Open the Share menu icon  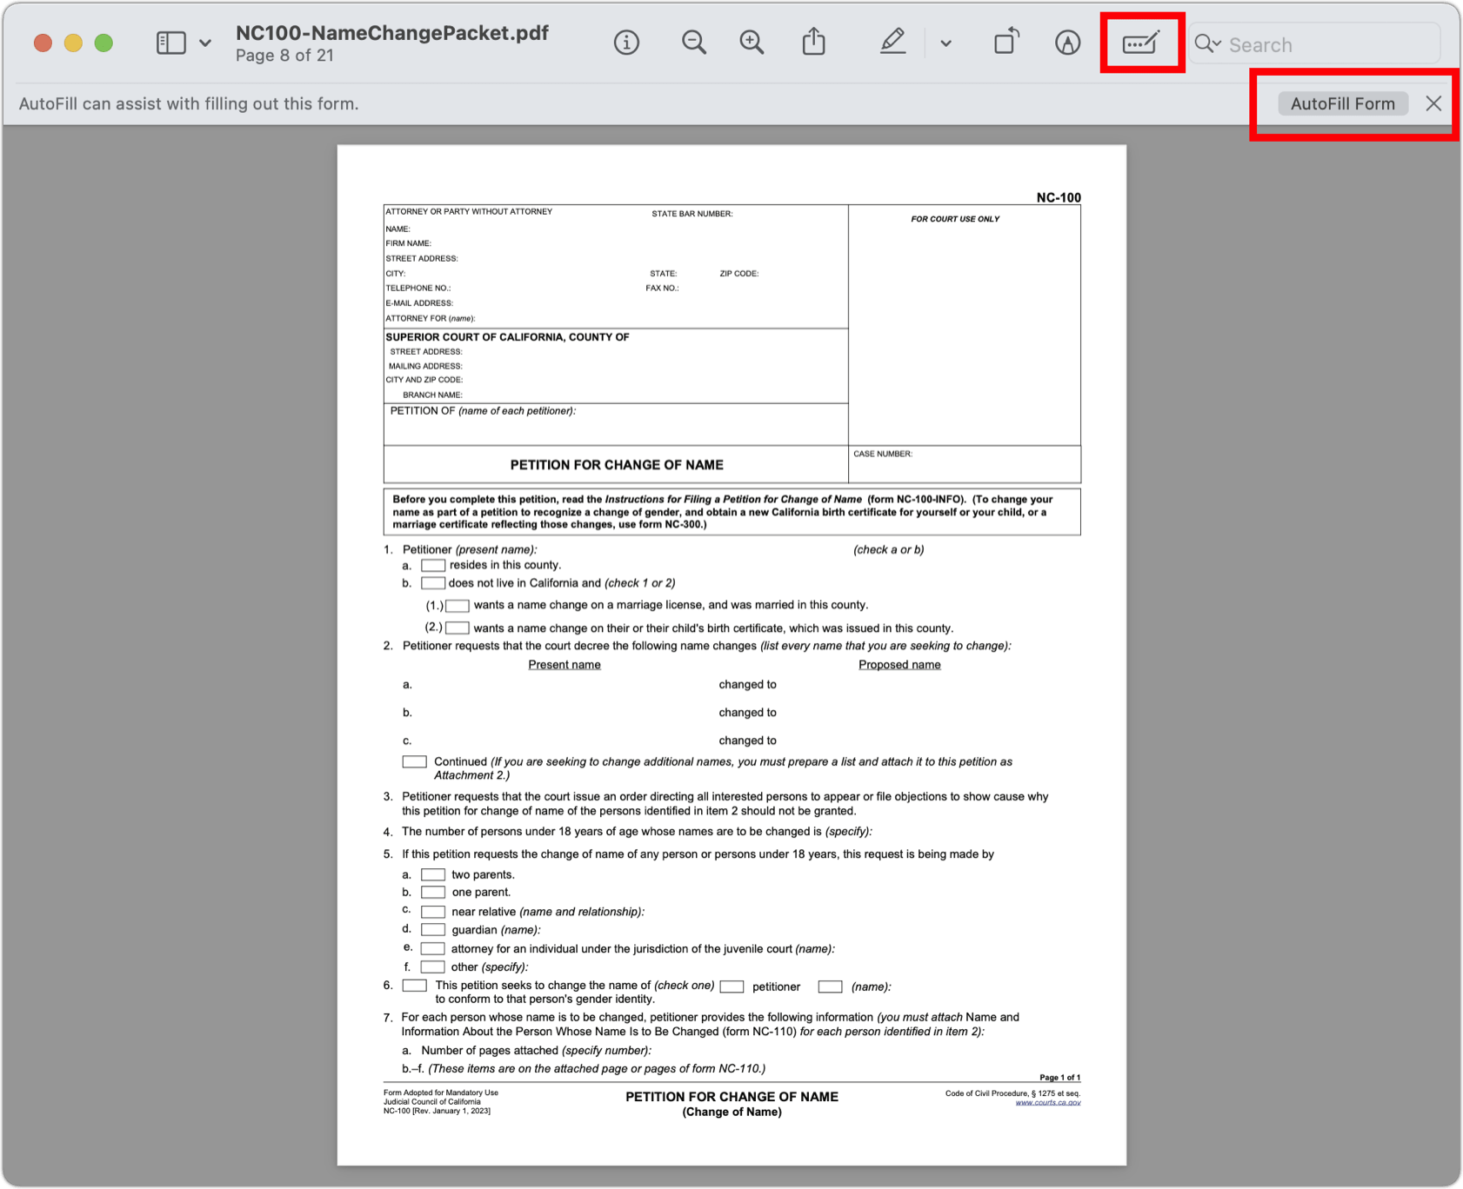(x=813, y=42)
